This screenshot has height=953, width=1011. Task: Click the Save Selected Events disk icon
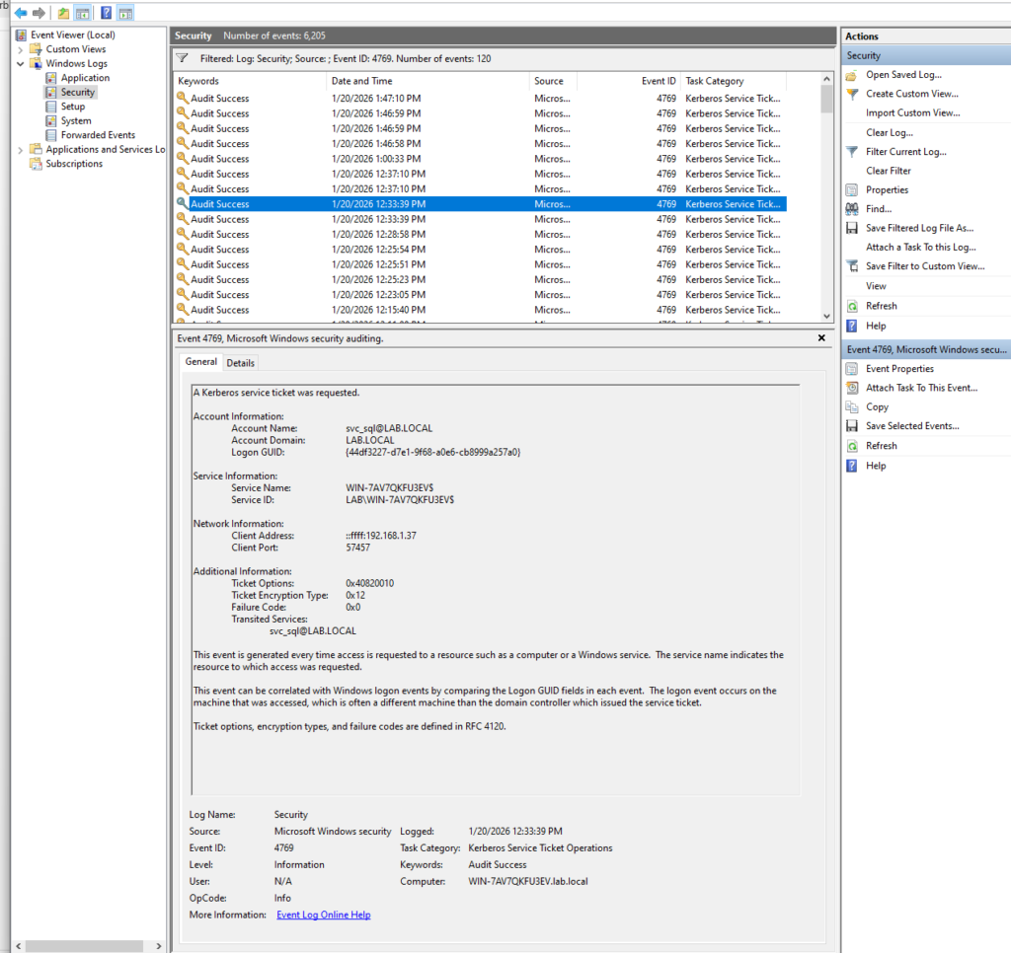click(x=851, y=426)
